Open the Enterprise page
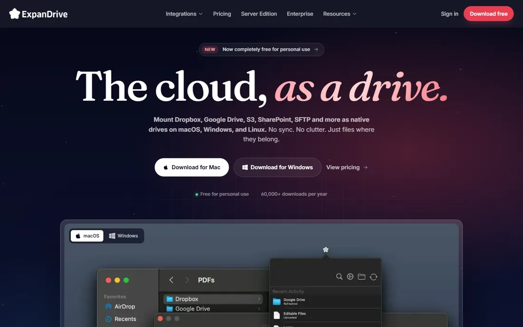523x327 pixels. (300, 14)
